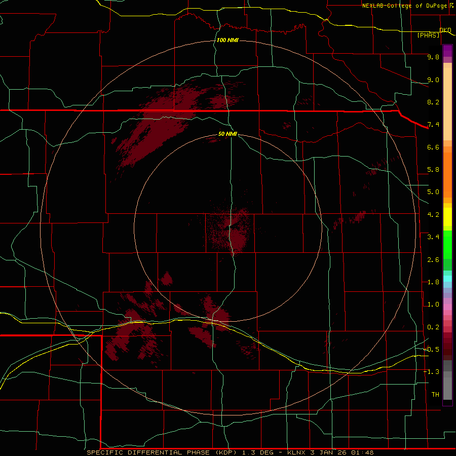The width and height of the screenshot is (456, 456).
Task: Click the 9.8 value on the color scale
Action: coord(433,57)
